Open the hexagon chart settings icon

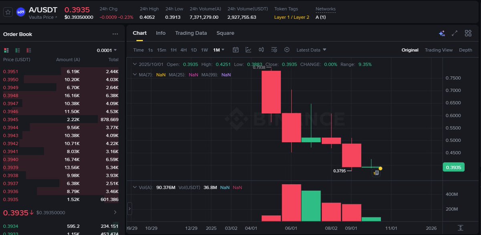[287, 50]
